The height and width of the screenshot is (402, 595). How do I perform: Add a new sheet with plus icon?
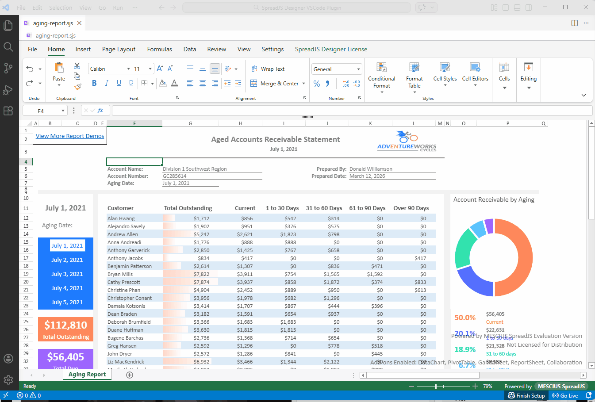click(x=130, y=375)
